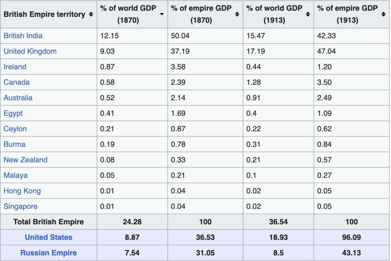Open the United States link
Viewport: 391px width, 261px height.
tap(48, 237)
